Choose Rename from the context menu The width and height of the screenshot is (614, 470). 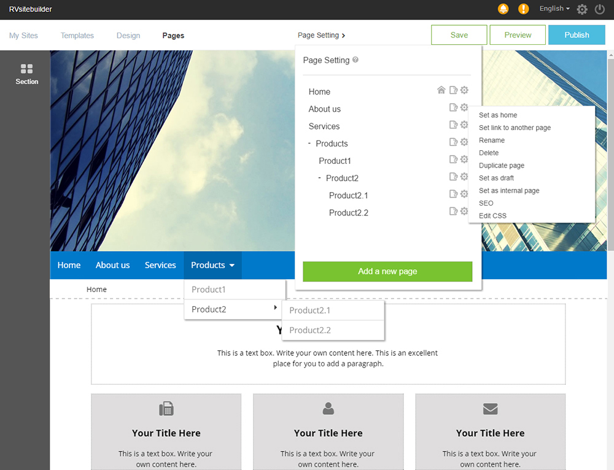[492, 141]
